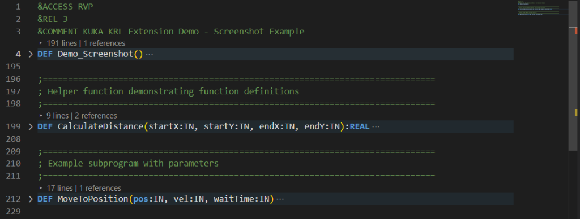
Task: Click line number 196 in the gutter
Action: click(x=14, y=79)
